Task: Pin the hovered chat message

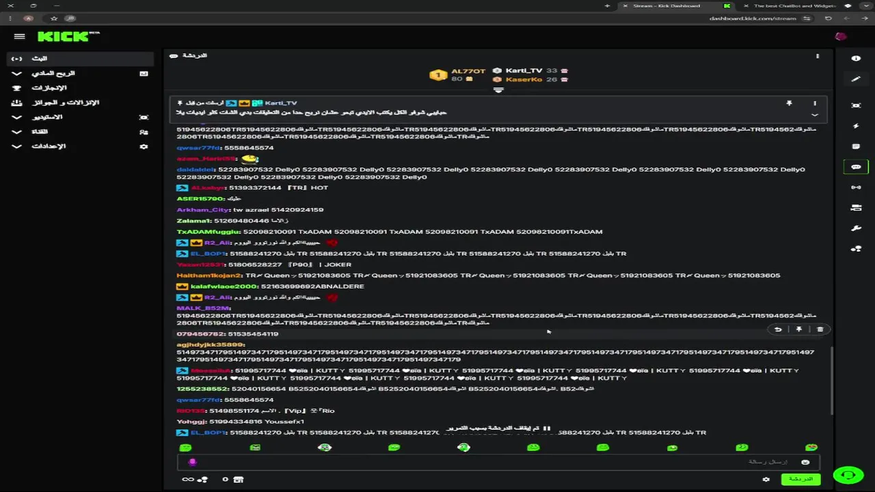Action: click(799, 329)
